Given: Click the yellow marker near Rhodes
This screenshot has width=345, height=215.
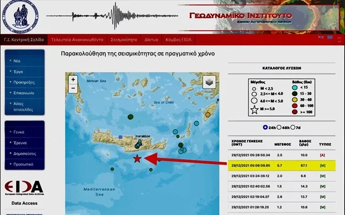Looking at the screenshot, I should click(x=208, y=114).
